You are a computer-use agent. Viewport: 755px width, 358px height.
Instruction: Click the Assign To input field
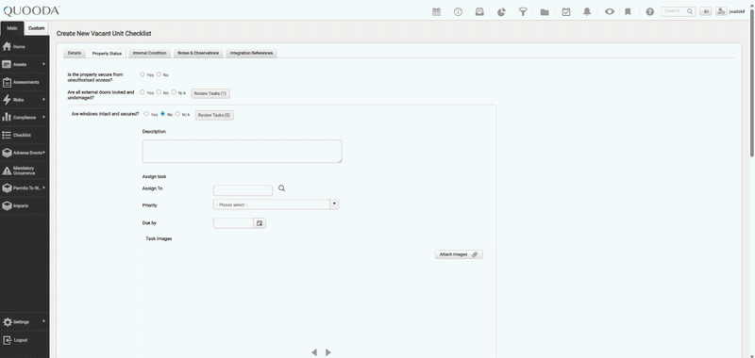pyautogui.click(x=243, y=190)
